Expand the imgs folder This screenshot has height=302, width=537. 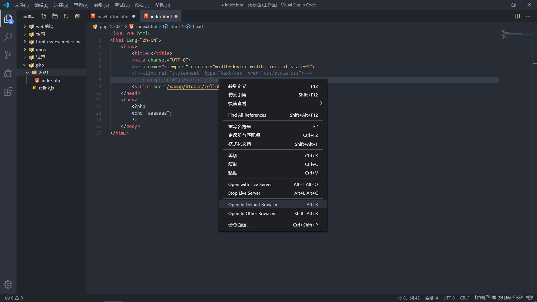[25, 49]
